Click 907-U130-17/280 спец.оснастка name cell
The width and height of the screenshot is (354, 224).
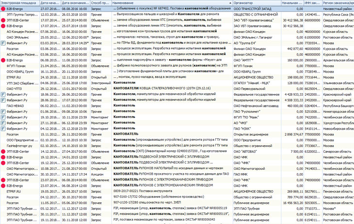[x=147, y=203]
